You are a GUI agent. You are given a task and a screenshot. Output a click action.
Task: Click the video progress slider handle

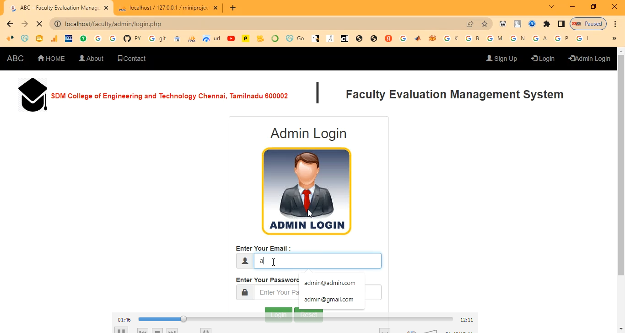[x=183, y=319]
